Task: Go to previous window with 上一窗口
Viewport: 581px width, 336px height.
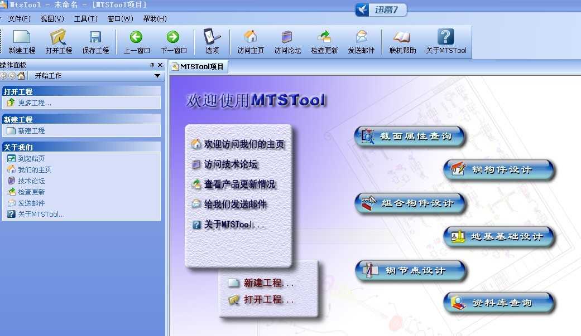Action: (136, 42)
